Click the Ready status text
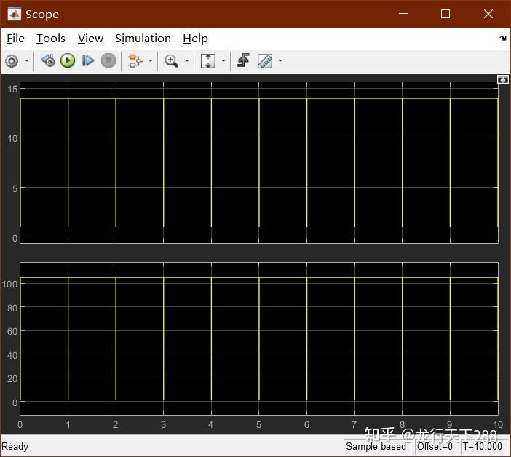Viewport: 511px width, 457px height. 15,446
